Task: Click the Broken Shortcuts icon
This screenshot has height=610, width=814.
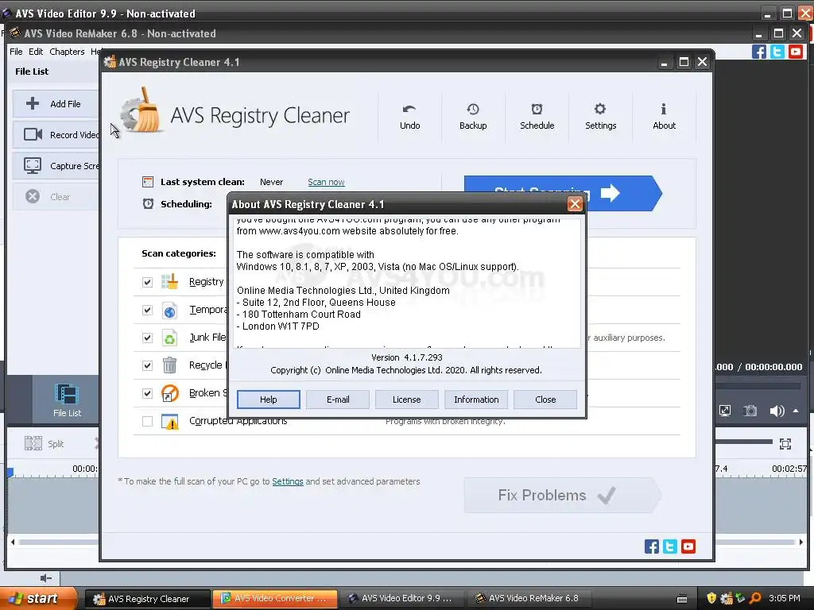Action: (169, 393)
